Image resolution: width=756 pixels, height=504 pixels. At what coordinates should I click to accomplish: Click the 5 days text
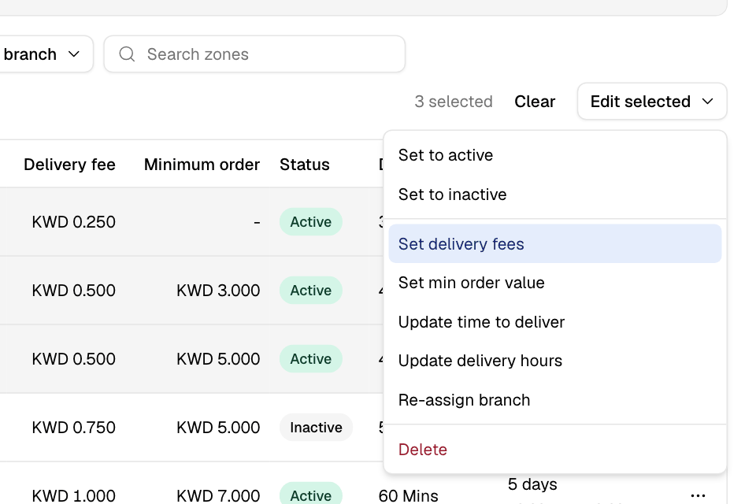[x=532, y=484]
